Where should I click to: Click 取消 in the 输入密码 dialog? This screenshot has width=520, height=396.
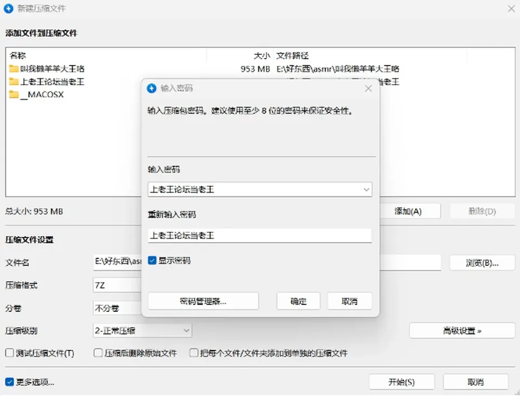pos(349,301)
